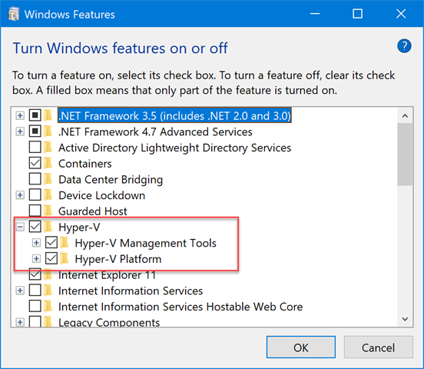424x369 pixels.
Task: Click the Windows Features title bar icon
Action: pyautogui.click(x=14, y=14)
